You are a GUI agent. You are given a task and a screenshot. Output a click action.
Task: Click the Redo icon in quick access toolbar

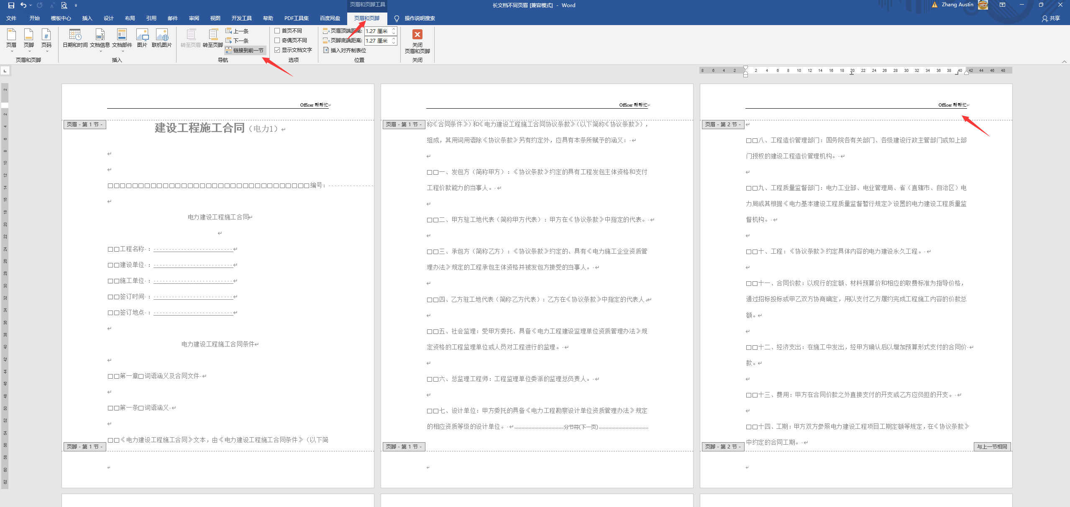click(x=40, y=5)
